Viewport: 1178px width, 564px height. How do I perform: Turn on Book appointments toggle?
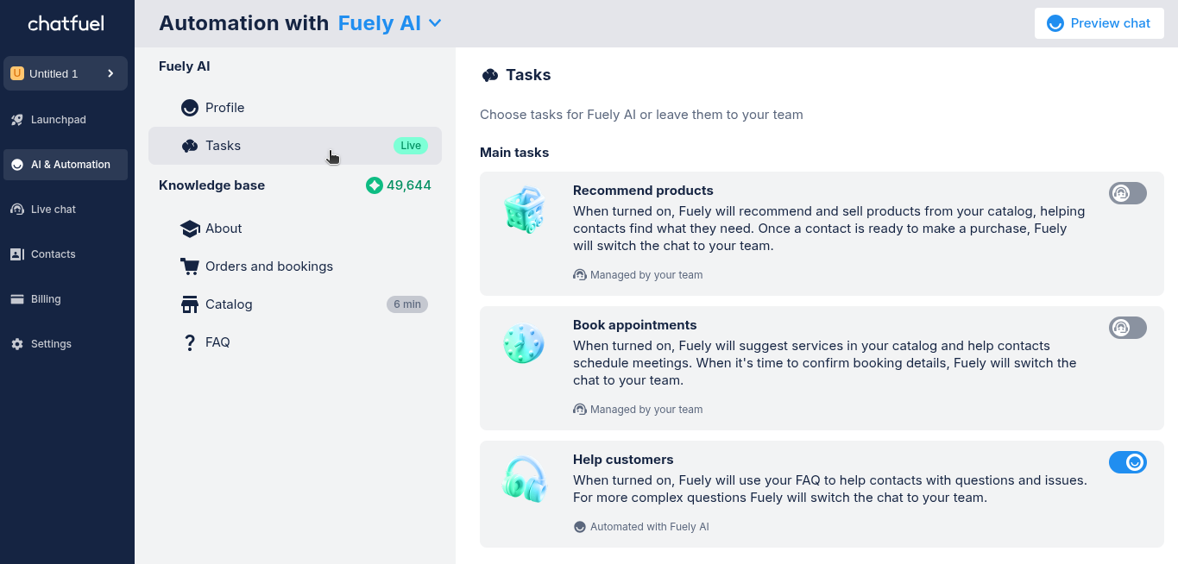[1128, 328]
